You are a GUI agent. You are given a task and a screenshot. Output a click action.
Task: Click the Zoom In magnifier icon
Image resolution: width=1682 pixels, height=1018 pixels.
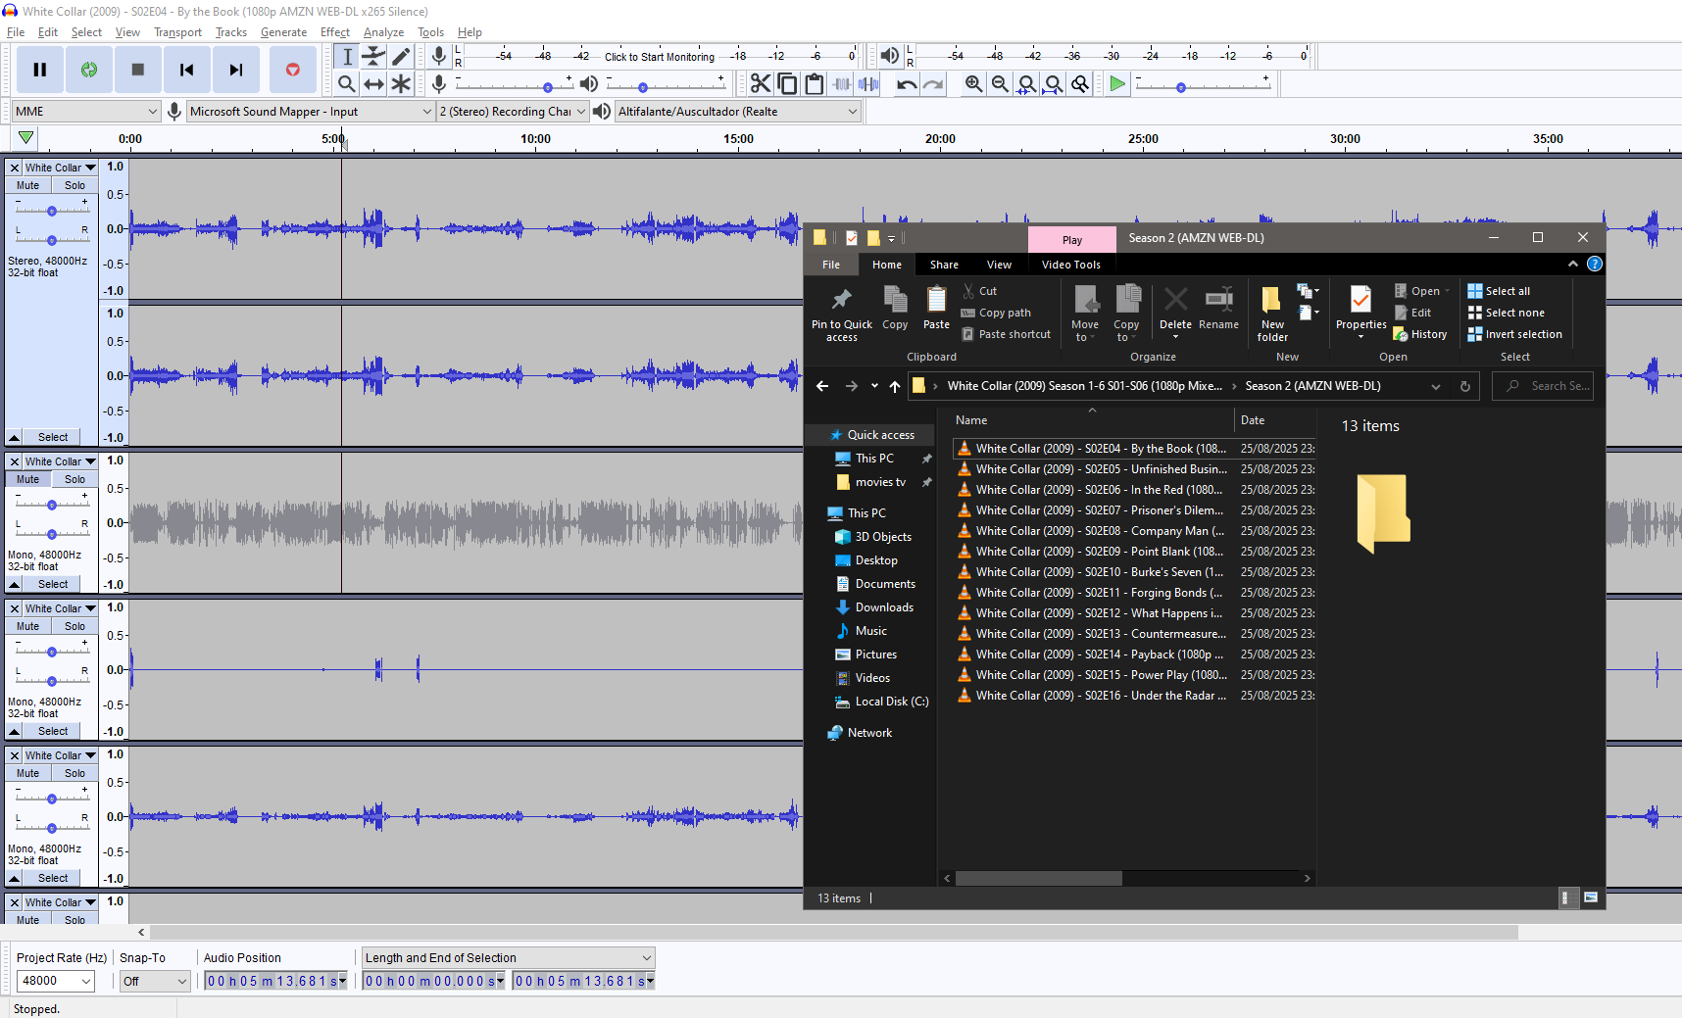[x=973, y=84]
